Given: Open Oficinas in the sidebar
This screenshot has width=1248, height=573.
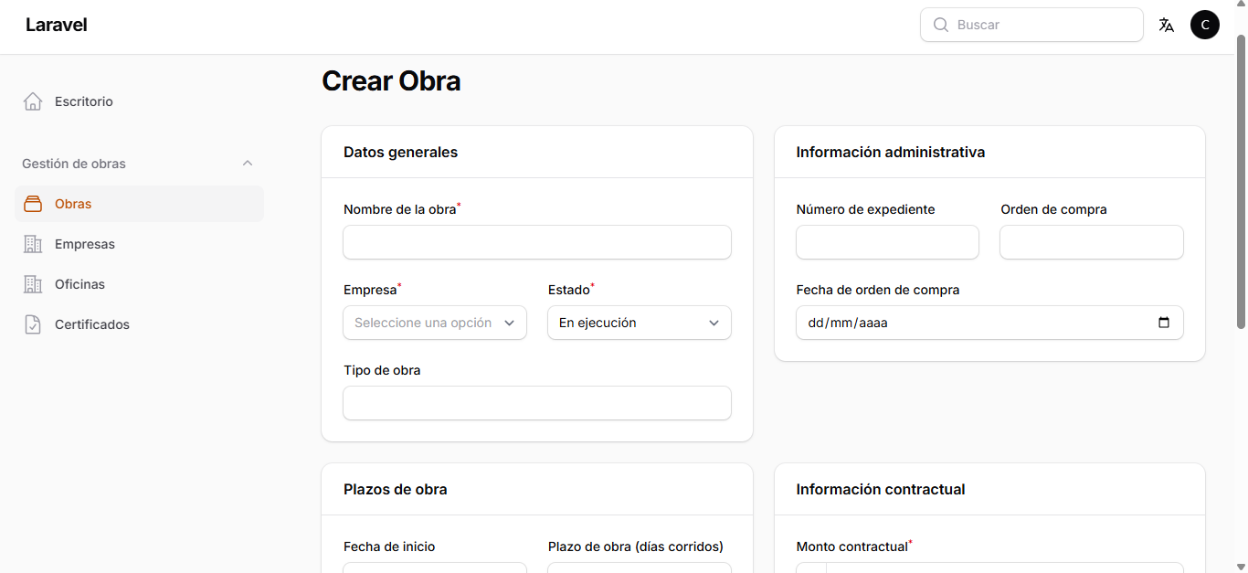Looking at the screenshot, I should tap(139, 284).
